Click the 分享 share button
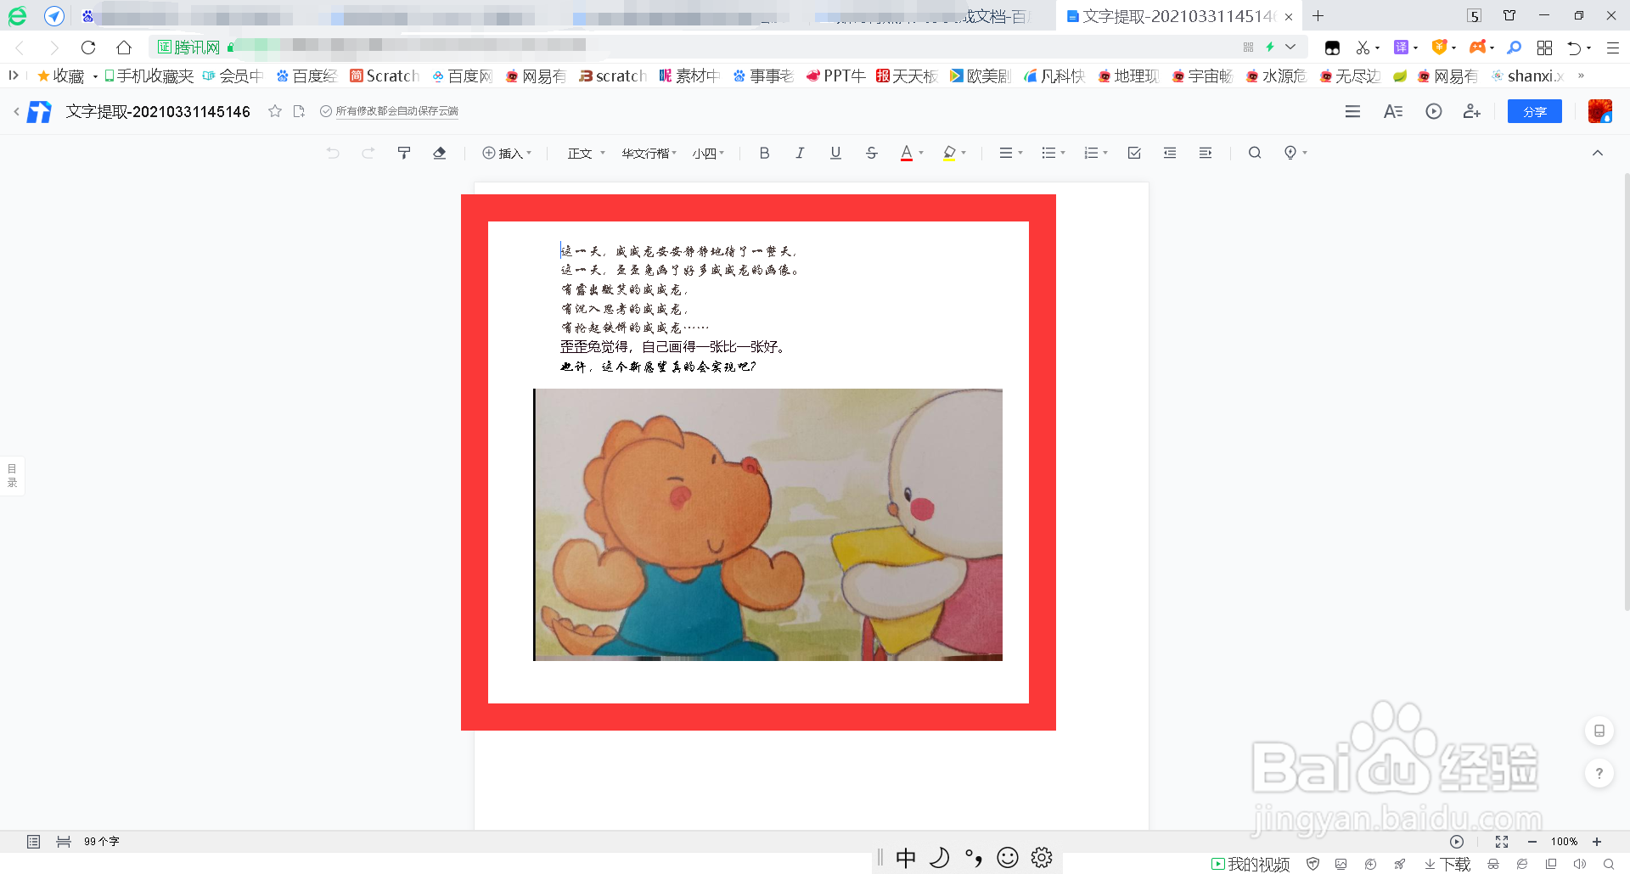1630x874 pixels. (x=1534, y=111)
